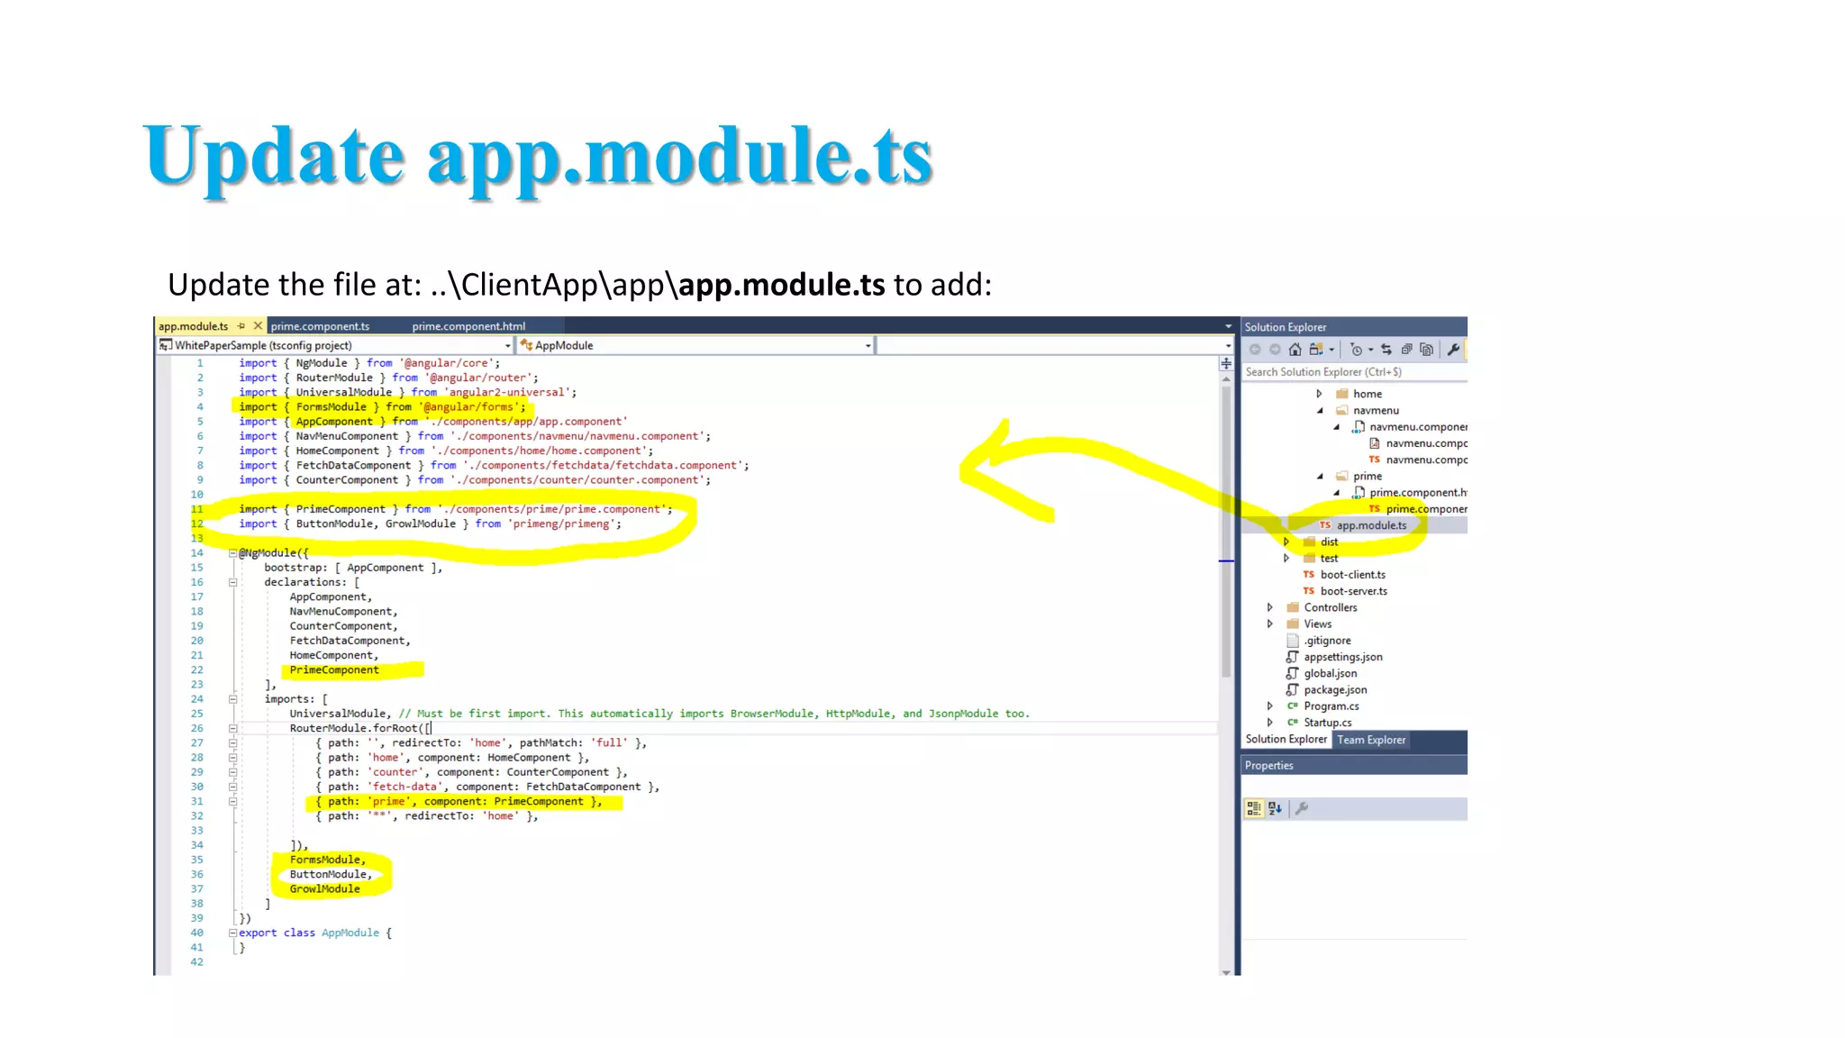Screen dimensions: 1845x1038
Task: Open the prime.component.ts editor tab
Action: point(320,326)
